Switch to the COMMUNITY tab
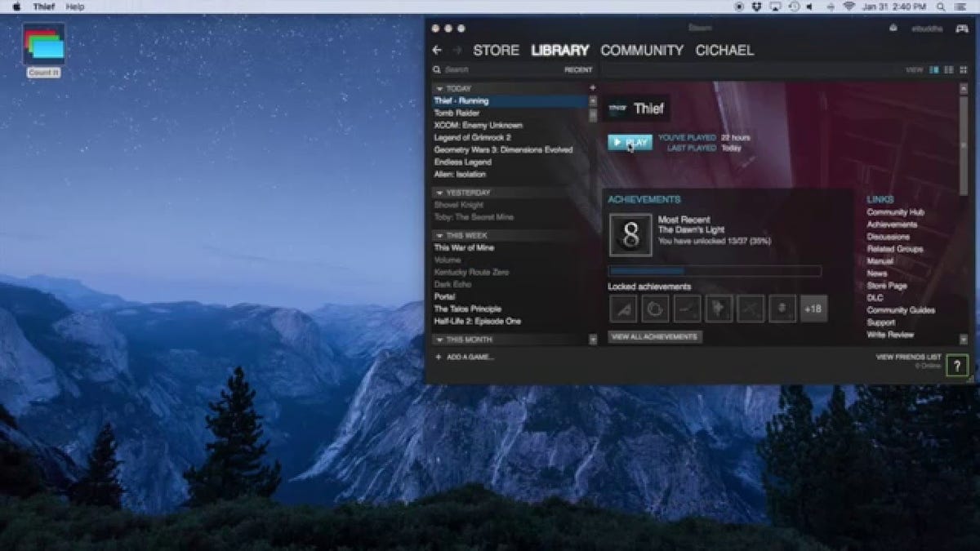Image resolution: width=980 pixels, height=551 pixels. (642, 51)
